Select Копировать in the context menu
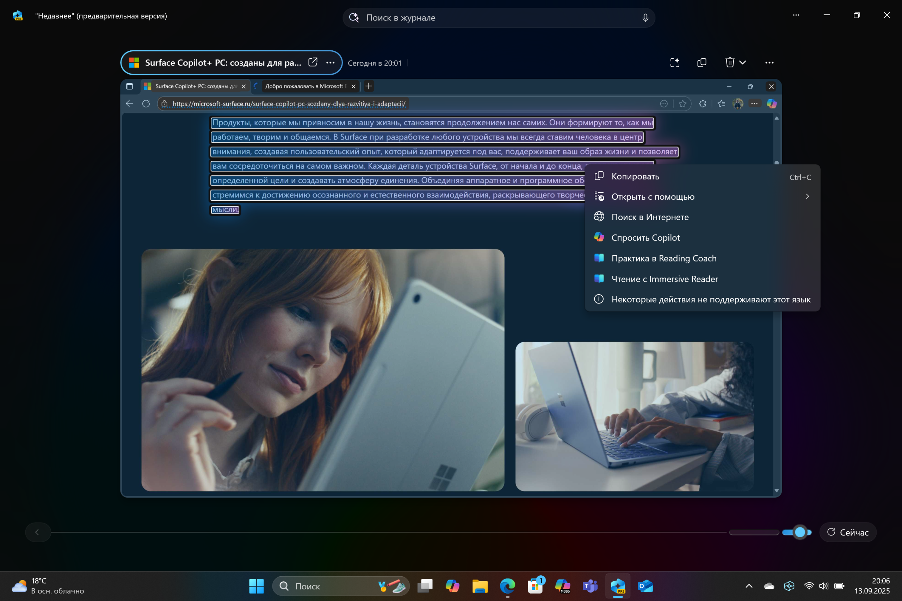902x601 pixels. [702, 176]
